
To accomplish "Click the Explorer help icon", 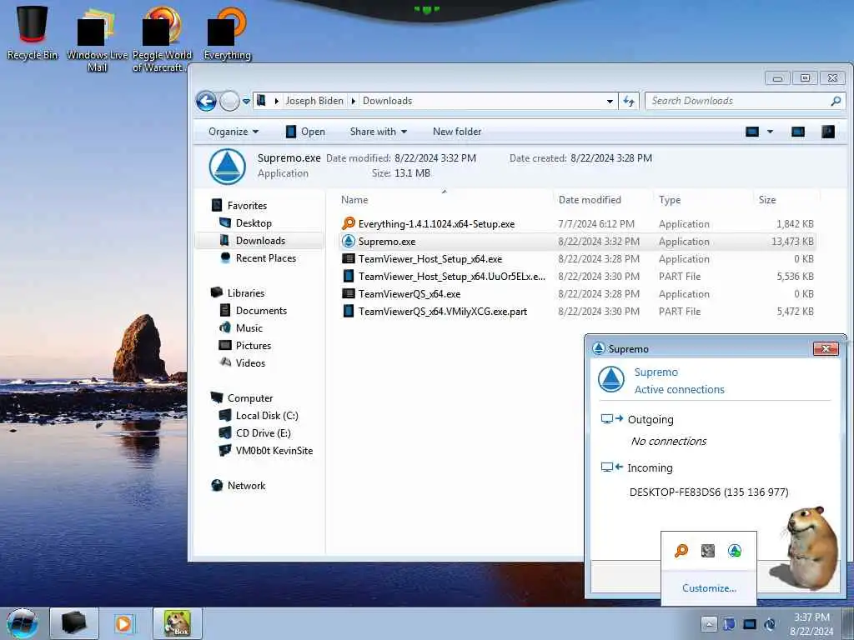I will tap(828, 132).
